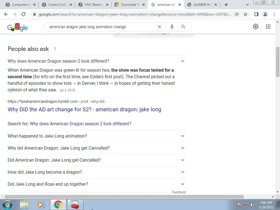This screenshot has height=210, width=280.
Task: Open Why DID the AD art change link
Action: [x=84, y=109]
